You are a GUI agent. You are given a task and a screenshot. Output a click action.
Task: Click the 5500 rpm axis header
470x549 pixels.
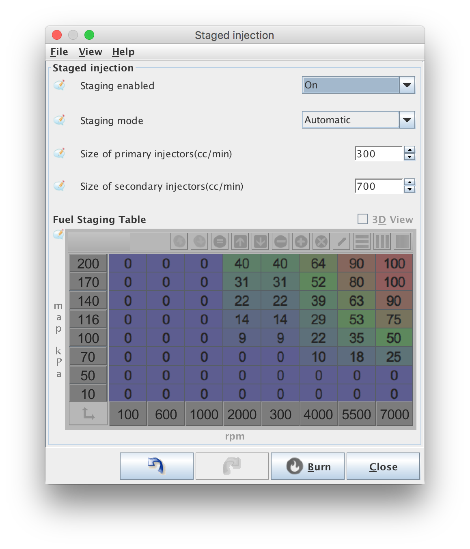tap(356, 414)
